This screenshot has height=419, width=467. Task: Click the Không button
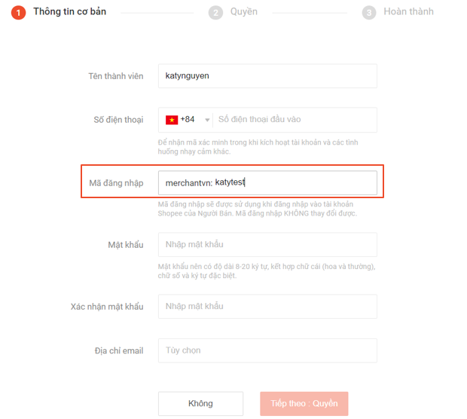pyautogui.click(x=201, y=403)
